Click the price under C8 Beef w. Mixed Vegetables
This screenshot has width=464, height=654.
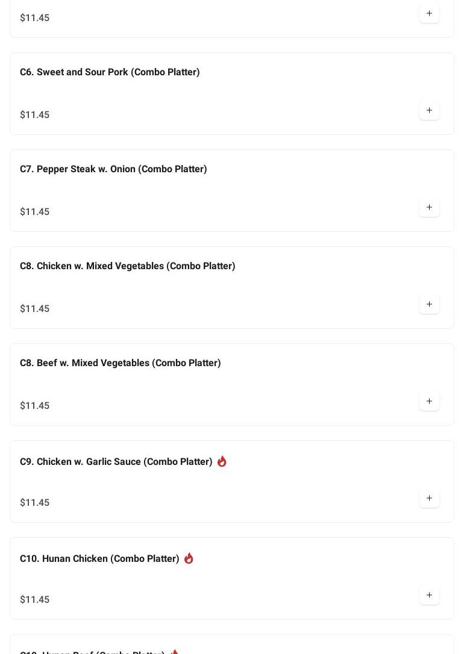tap(34, 406)
